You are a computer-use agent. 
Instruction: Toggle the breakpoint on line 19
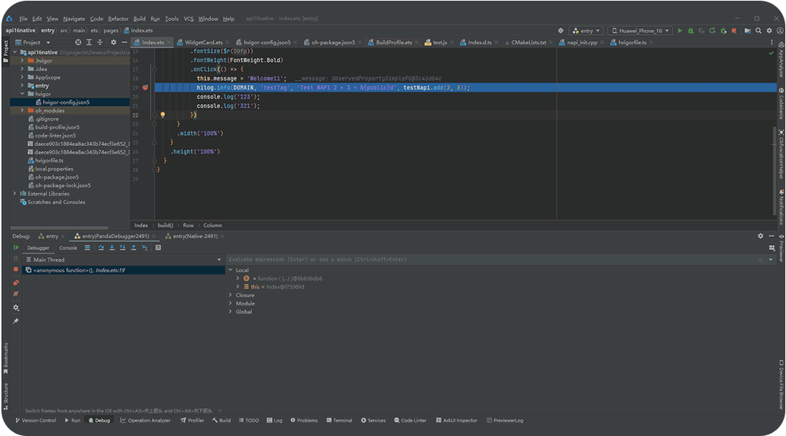tap(146, 87)
